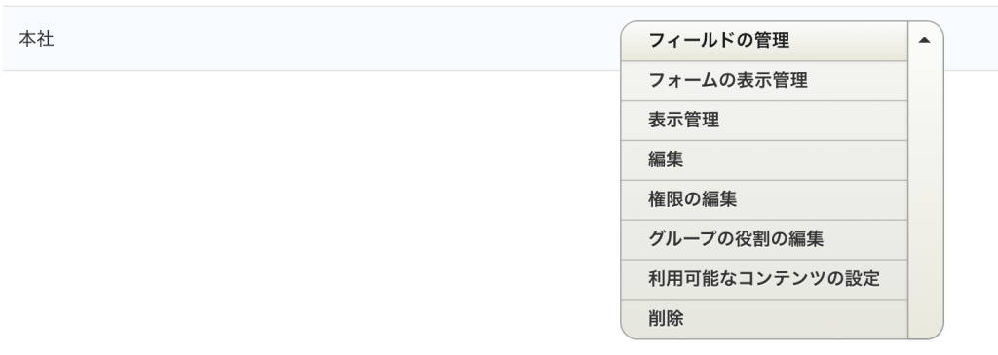Image resolution: width=998 pixels, height=355 pixels.
Task: Choose 表示管理 in the operations menu
Action: coord(683,120)
